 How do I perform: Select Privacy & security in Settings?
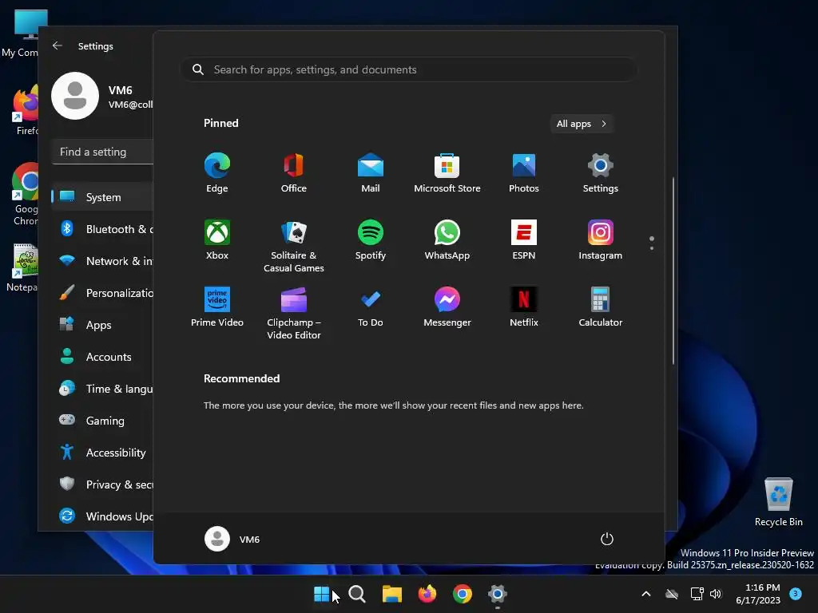[x=102, y=484]
